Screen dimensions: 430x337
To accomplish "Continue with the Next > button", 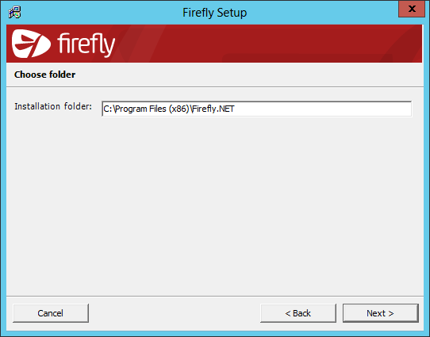I will tap(380, 313).
